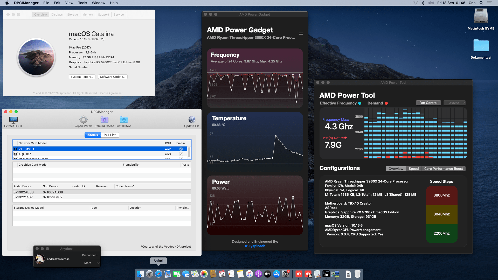
Task: Open the AMD Power Gadget hamburger menu icon
Action: pyautogui.click(x=301, y=33)
